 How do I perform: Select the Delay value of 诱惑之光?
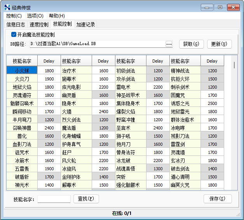pyautogui.click(x=212, y=103)
